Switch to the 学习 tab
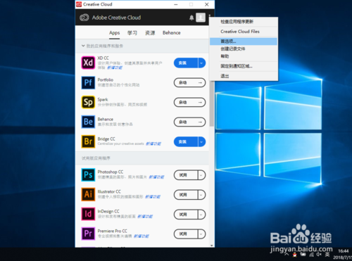This screenshot has width=352, height=261. (132, 33)
